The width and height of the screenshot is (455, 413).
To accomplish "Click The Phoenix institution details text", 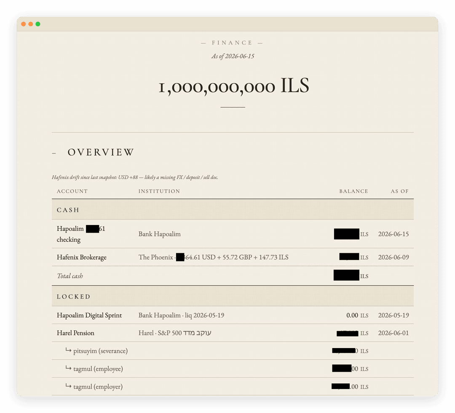I will [x=213, y=257].
